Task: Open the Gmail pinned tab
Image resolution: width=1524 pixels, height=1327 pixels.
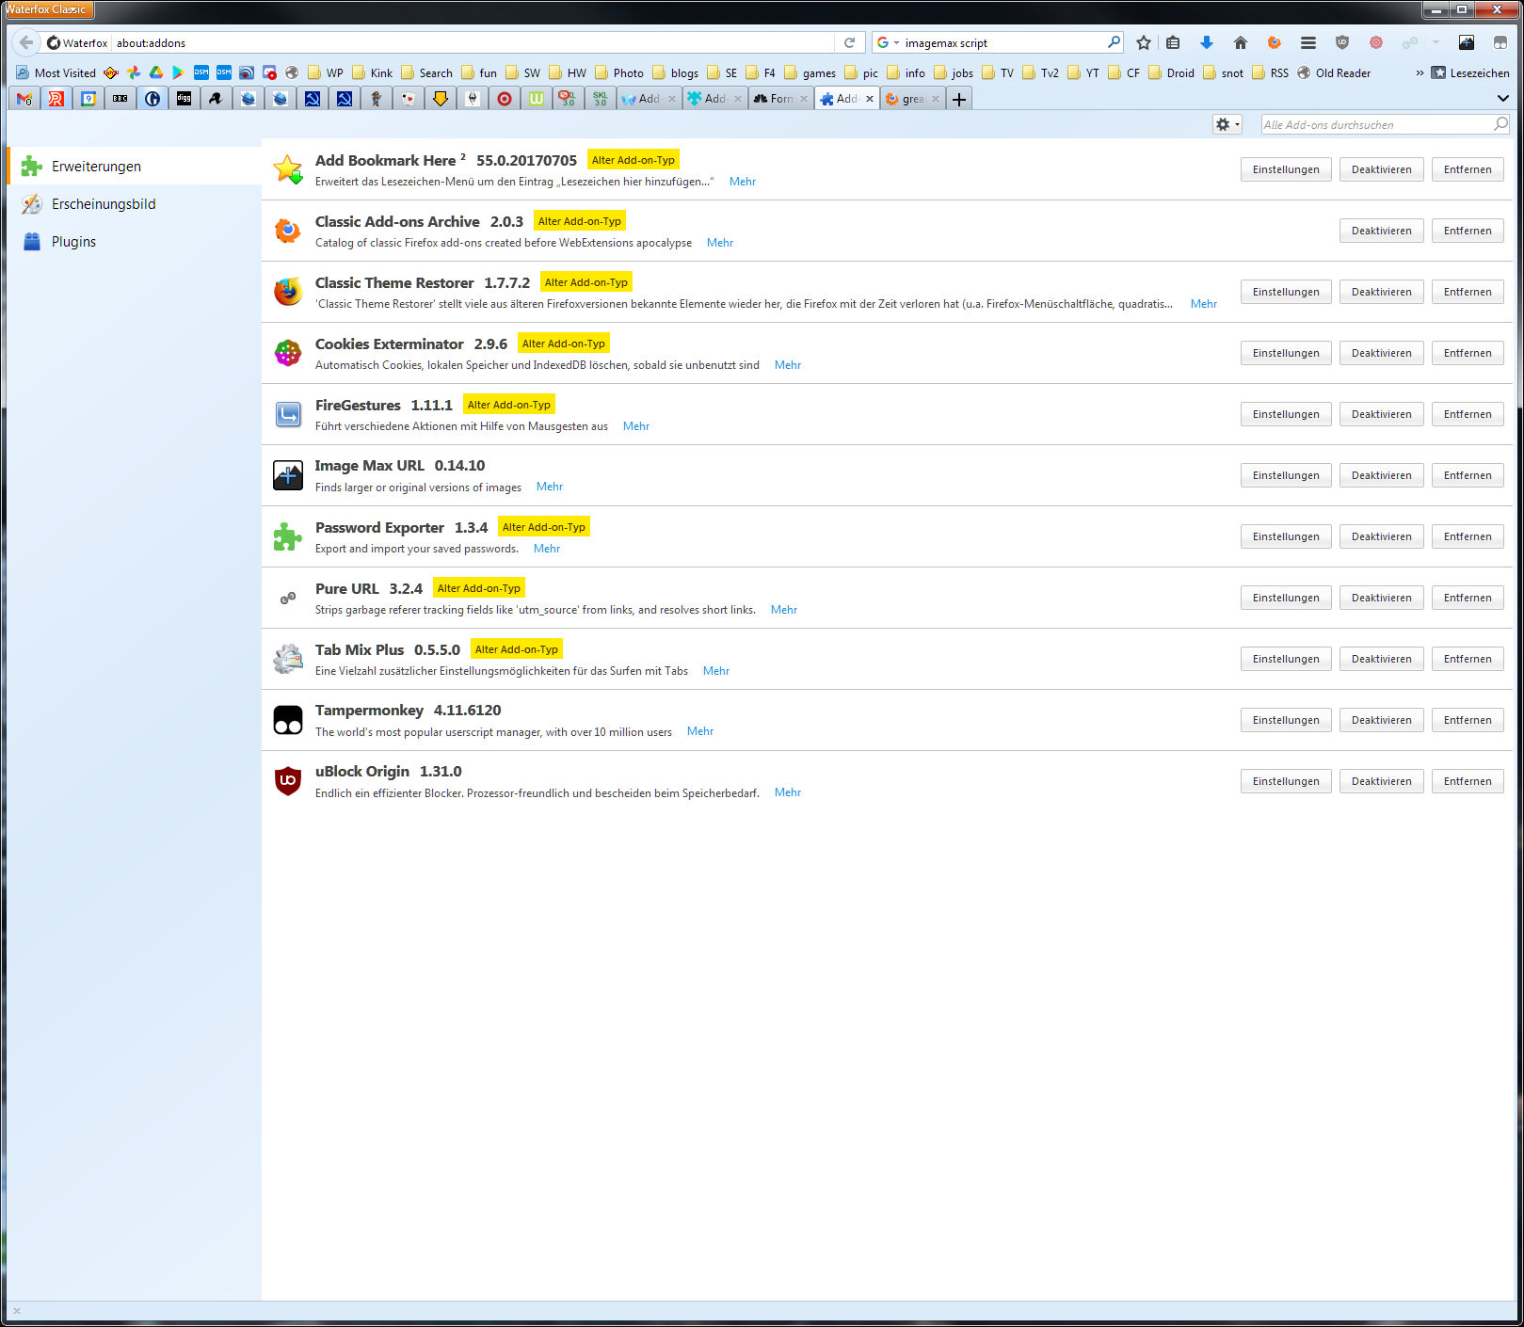Action: coord(24,99)
